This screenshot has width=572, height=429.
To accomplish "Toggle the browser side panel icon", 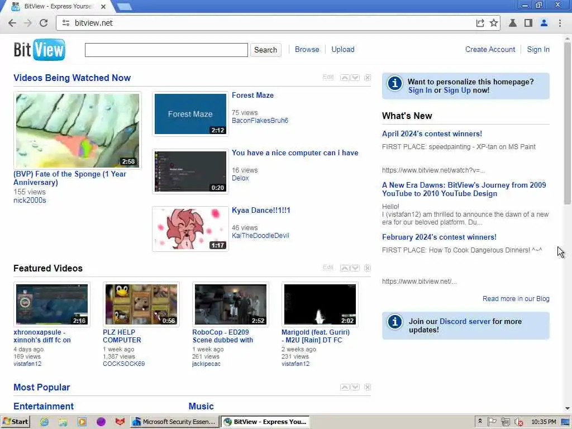I will point(528,23).
